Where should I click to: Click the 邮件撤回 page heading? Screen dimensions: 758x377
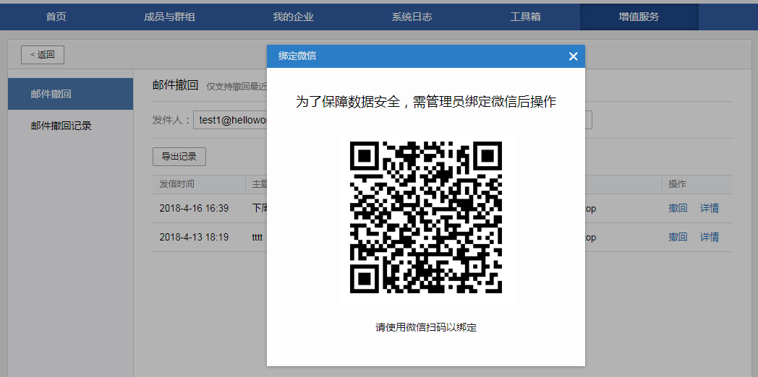(x=176, y=85)
